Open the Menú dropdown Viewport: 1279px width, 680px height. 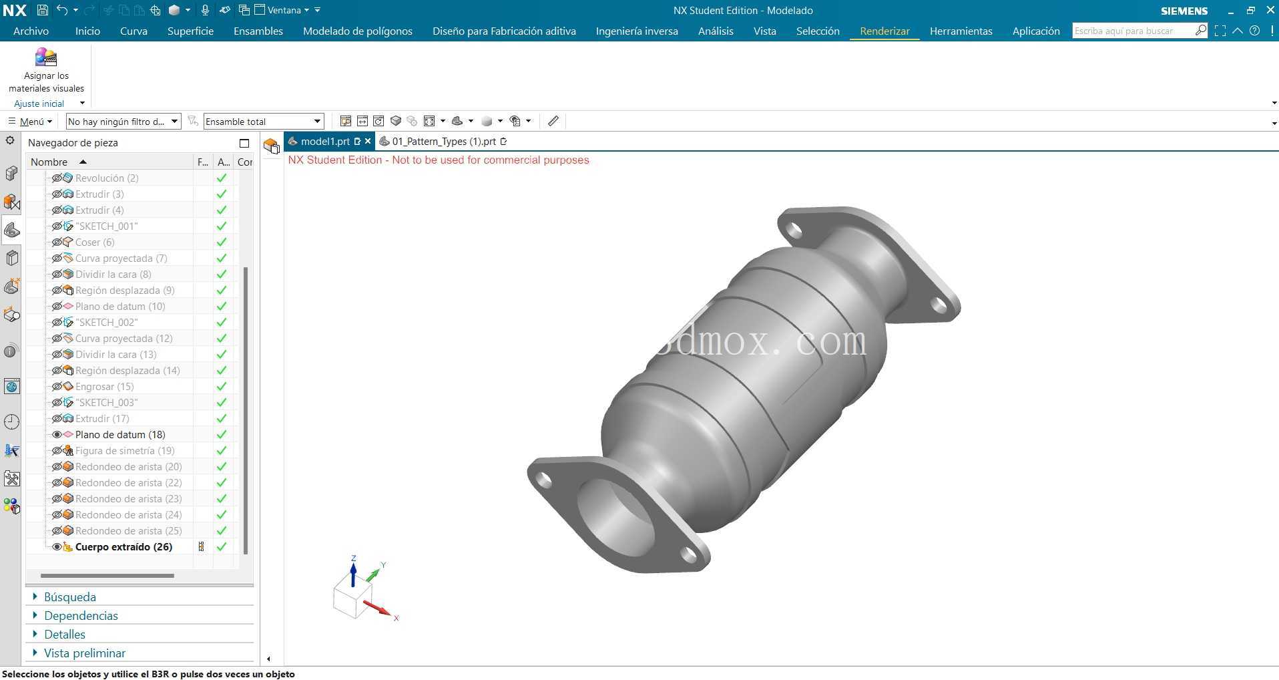pyautogui.click(x=30, y=121)
